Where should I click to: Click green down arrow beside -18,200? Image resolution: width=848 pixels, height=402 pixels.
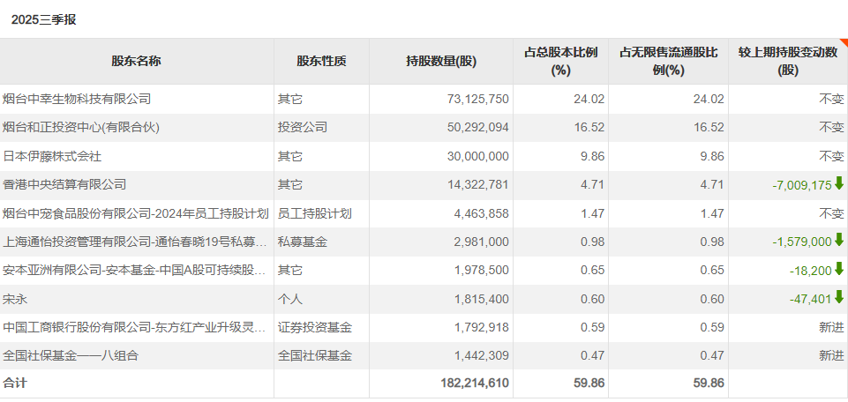(839, 269)
